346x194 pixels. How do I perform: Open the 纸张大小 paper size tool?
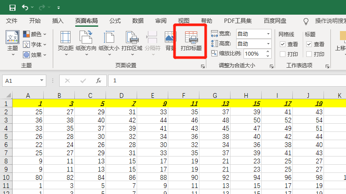(109, 41)
